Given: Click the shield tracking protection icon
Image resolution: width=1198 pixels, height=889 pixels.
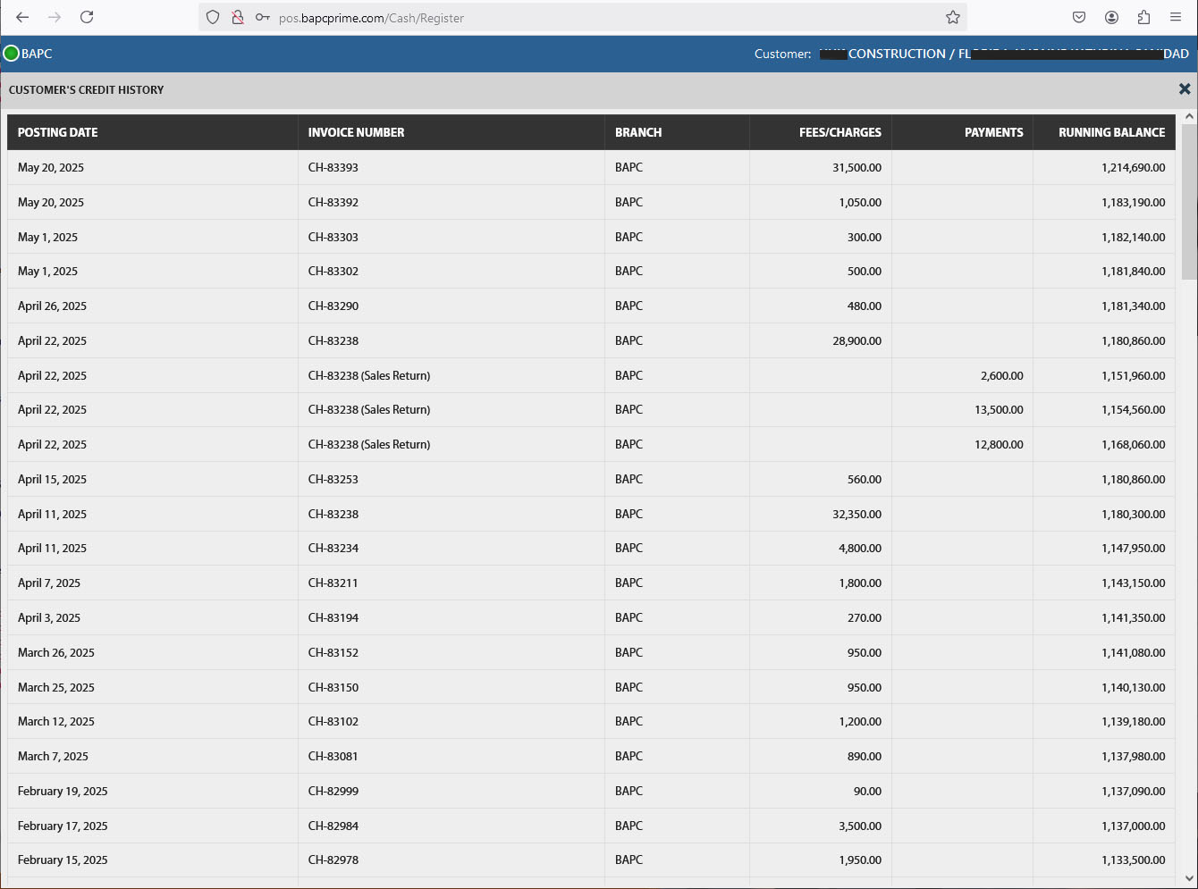Looking at the screenshot, I should click(x=213, y=17).
